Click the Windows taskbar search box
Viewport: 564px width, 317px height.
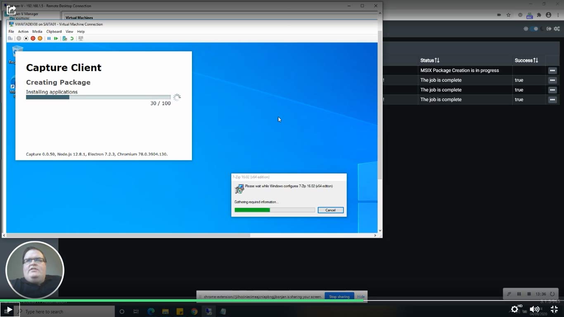pyautogui.click(x=66, y=312)
